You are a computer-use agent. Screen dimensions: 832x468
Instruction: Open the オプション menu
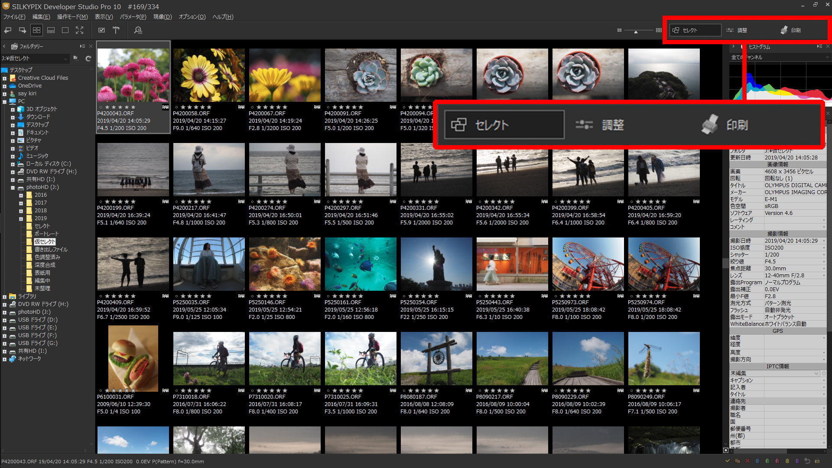pyautogui.click(x=192, y=17)
